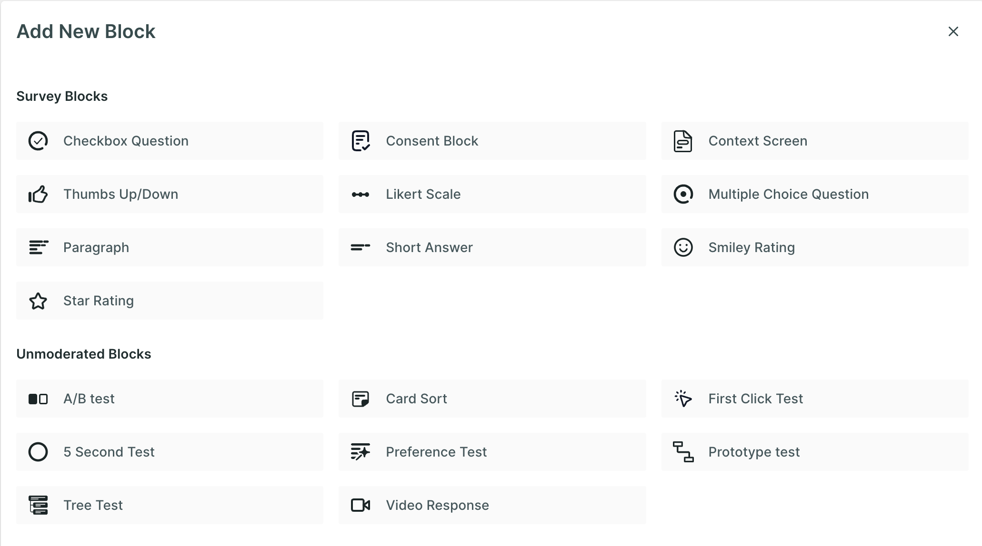Screen dimensions: 982x546
Task: Add a Consent Block
Action: [x=491, y=141]
